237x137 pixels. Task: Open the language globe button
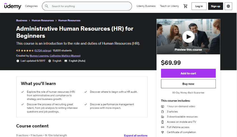[x=228, y=6]
